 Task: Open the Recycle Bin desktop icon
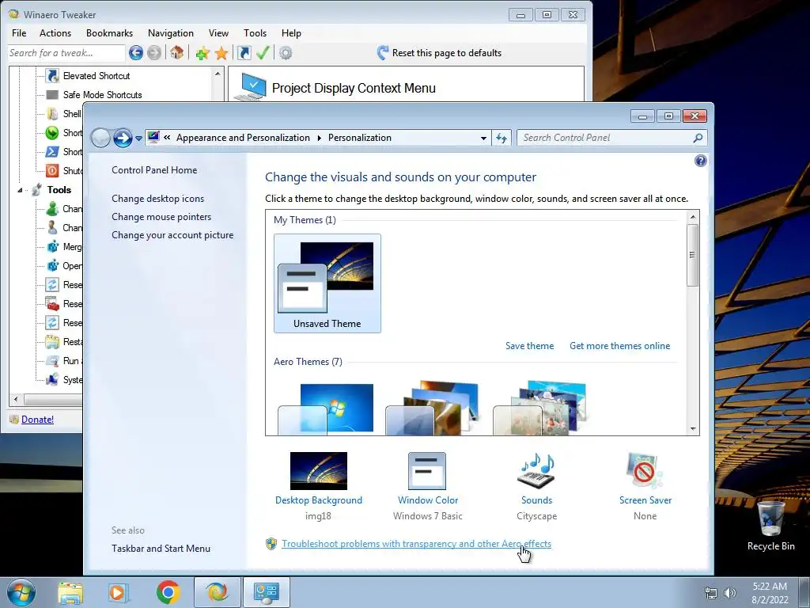point(770,525)
